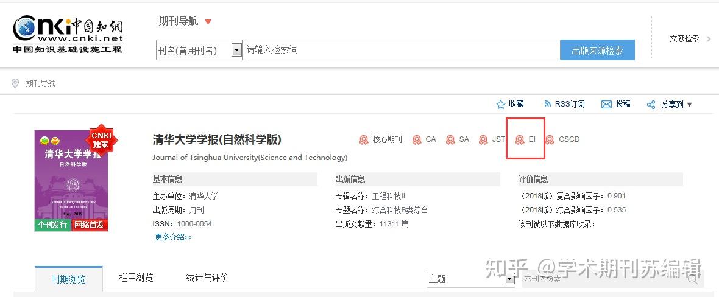Expand the 分享到 dropdown arrow
The image size is (719, 297).
point(689,105)
